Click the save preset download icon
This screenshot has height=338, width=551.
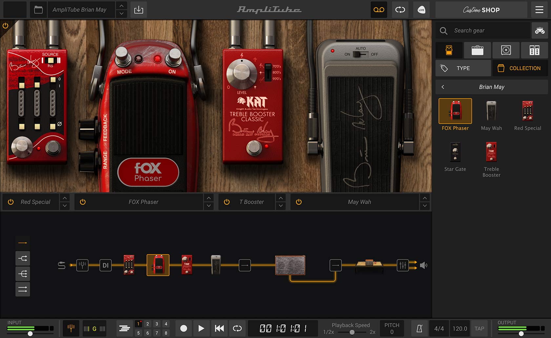tap(139, 10)
